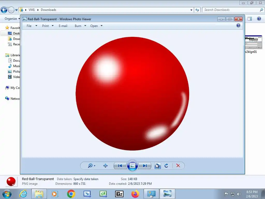
Task: Open the Action Center flag in system tray
Action: click(x=226, y=194)
